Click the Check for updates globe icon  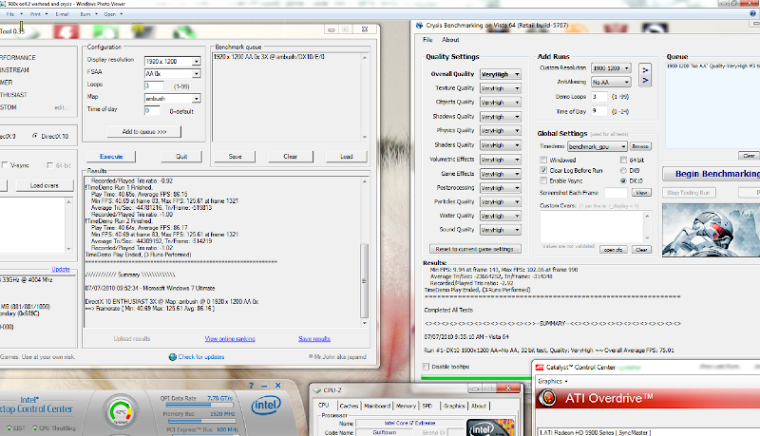173,357
